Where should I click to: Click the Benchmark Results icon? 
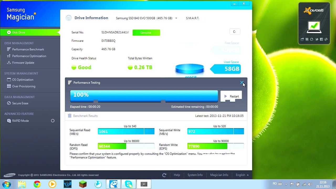pyautogui.click(x=70, y=116)
